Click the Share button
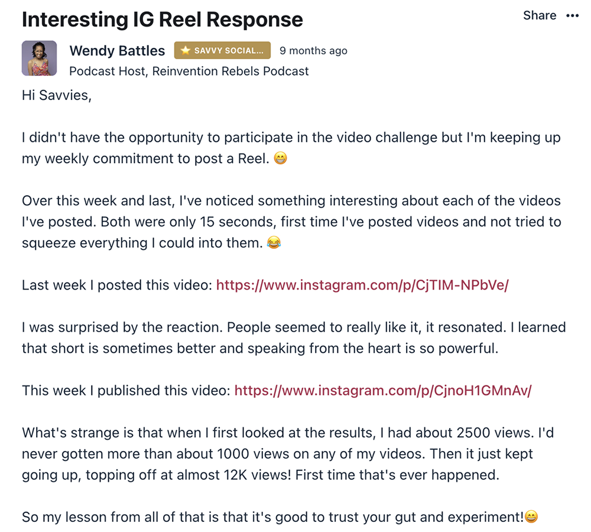 tap(539, 16)
